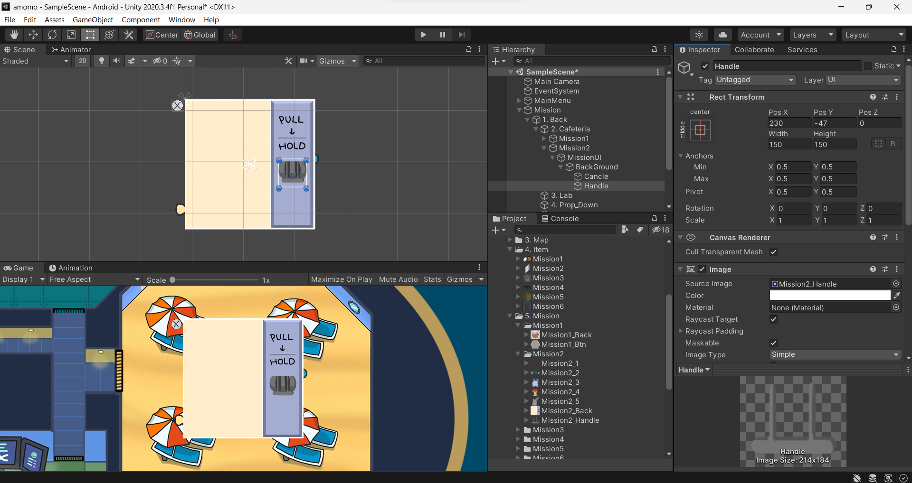The width and height of the screenshot is (912, 483).
Task: Click the Play button
Action: [x=423, y=35]
